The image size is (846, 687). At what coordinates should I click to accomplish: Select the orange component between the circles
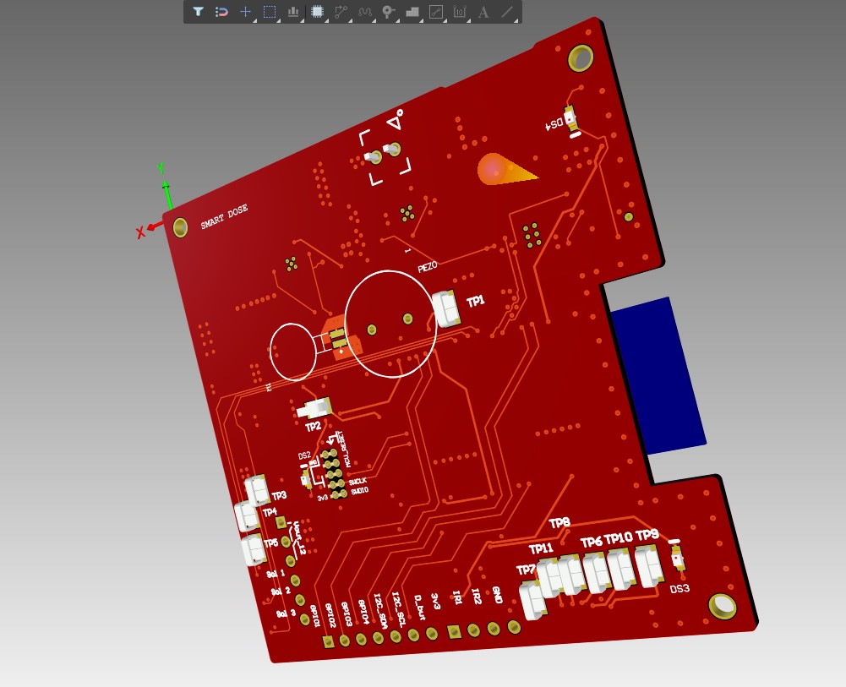pos(341,337)
